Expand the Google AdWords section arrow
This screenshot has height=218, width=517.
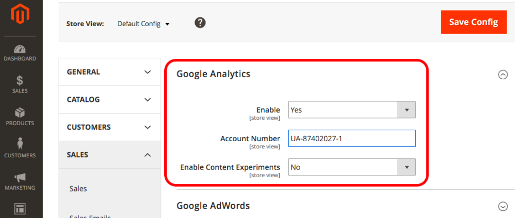[502, 207]
